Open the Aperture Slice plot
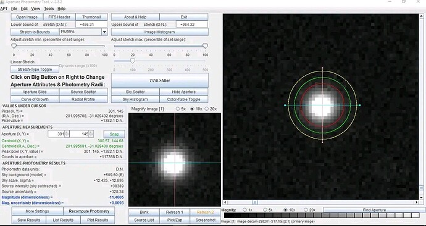The width and height of the screenshot is (426, 226). point(35,92)
